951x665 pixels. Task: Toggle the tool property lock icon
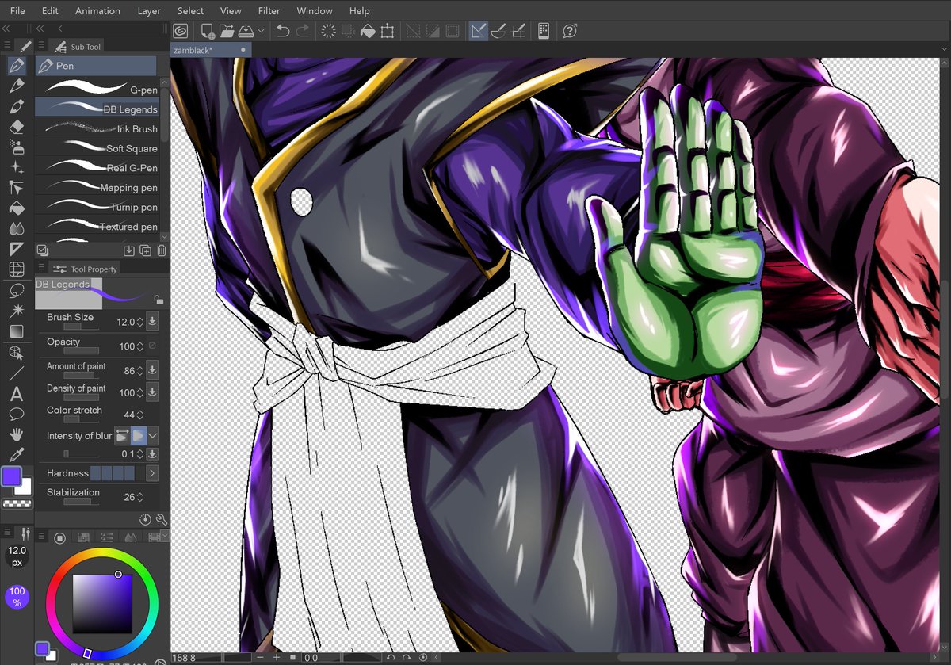158,300
